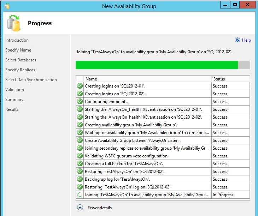Click the in-progress spinner icon in the last row
The image size is (258, 216).
click(80, 195)
